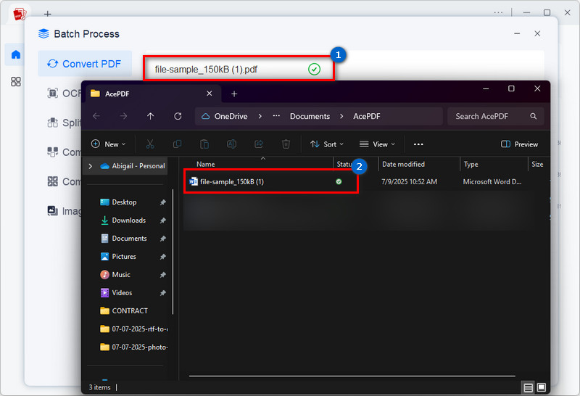Viewport: 580px width, 396px height.
Task: Go to the AcePDF home icon in left rail
Action: point(16,55)
